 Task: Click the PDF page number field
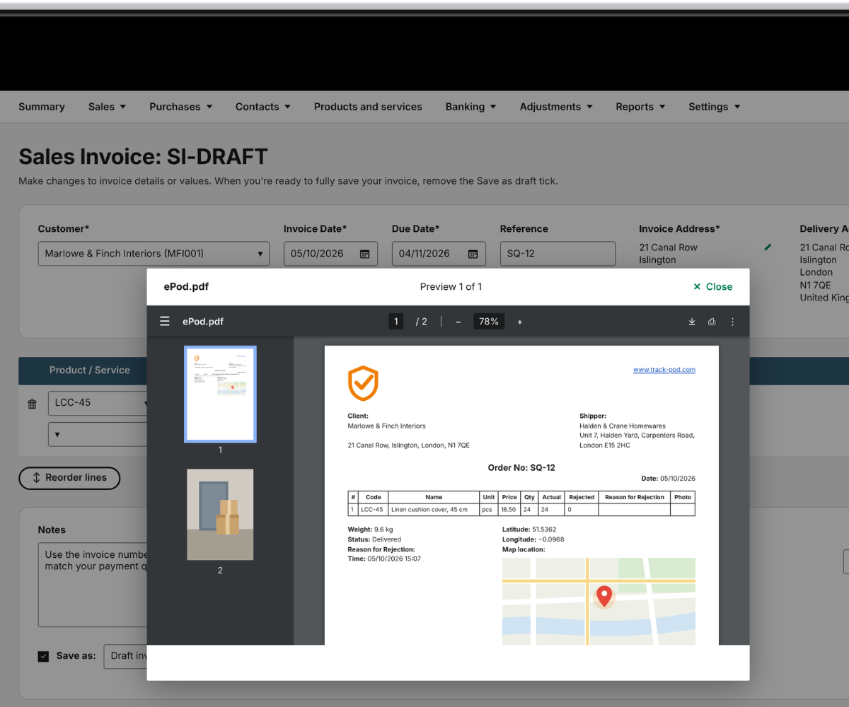(x=396, y=322)
